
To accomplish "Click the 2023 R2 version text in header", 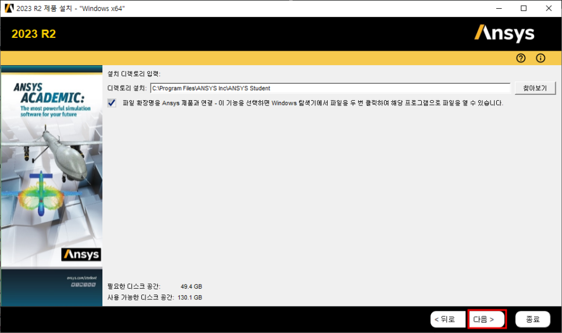I will pos(34,34).
